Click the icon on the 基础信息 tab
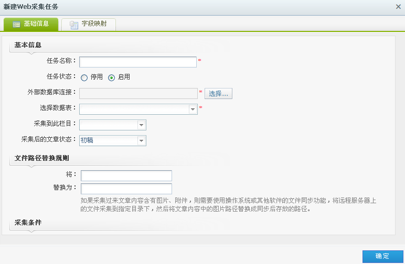 pyautogui.click(x=17, y=25)
